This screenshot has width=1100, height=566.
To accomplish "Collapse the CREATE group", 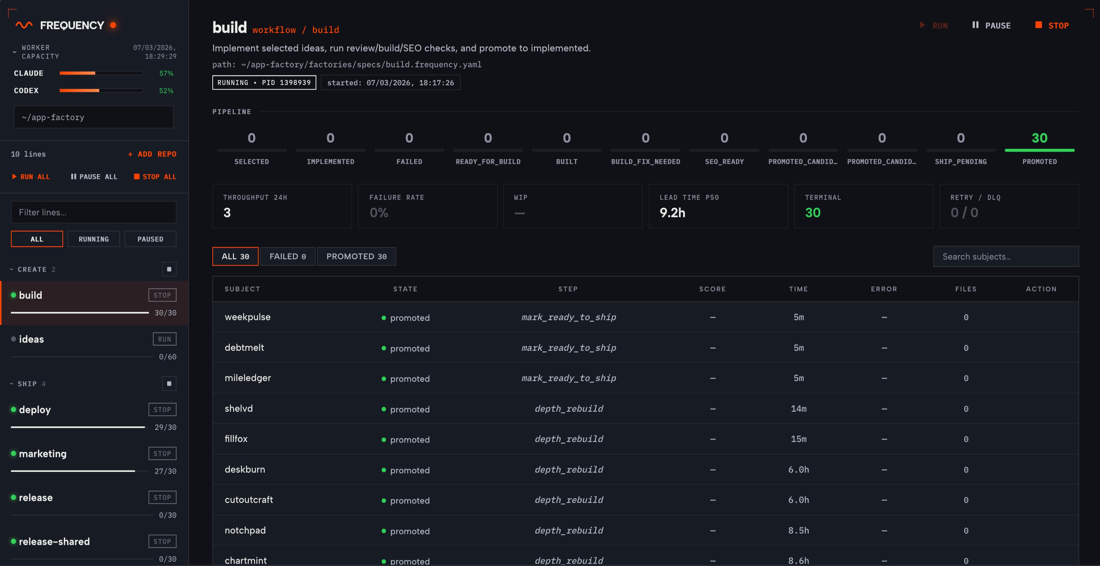I will [12, 270].
